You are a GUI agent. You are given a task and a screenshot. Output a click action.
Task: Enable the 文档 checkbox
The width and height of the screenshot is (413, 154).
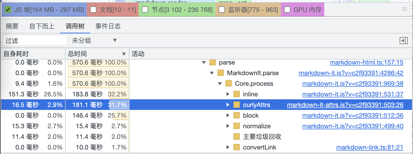click(93, 10)
